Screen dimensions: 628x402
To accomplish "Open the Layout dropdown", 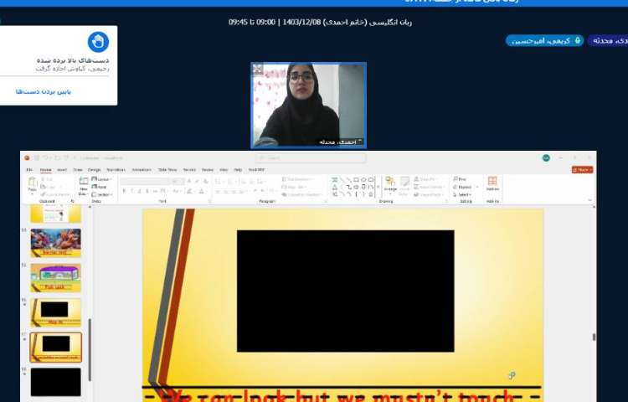I will coord(101,179).
